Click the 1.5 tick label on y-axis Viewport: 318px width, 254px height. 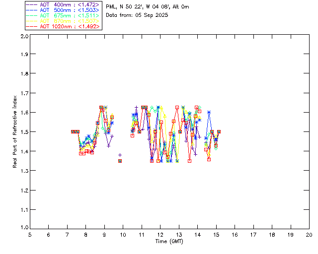[x=23, y=132]
